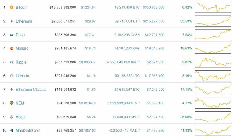Screen dimensions: 232x137
Task: Click the Dash logo icon
Action: coord(12,35)
